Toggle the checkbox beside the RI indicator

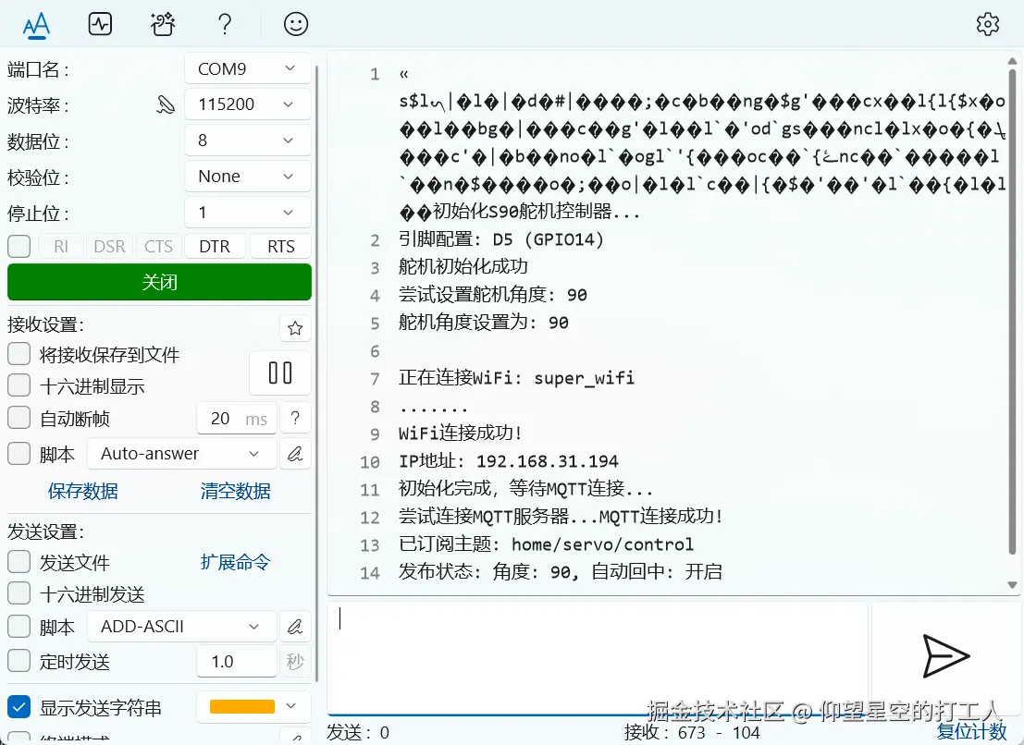19,247
